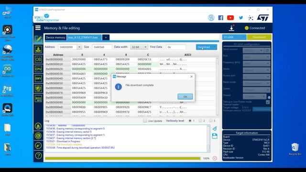306x172 pixels.
Task: Click the Size input field
Action: [102, 47]
